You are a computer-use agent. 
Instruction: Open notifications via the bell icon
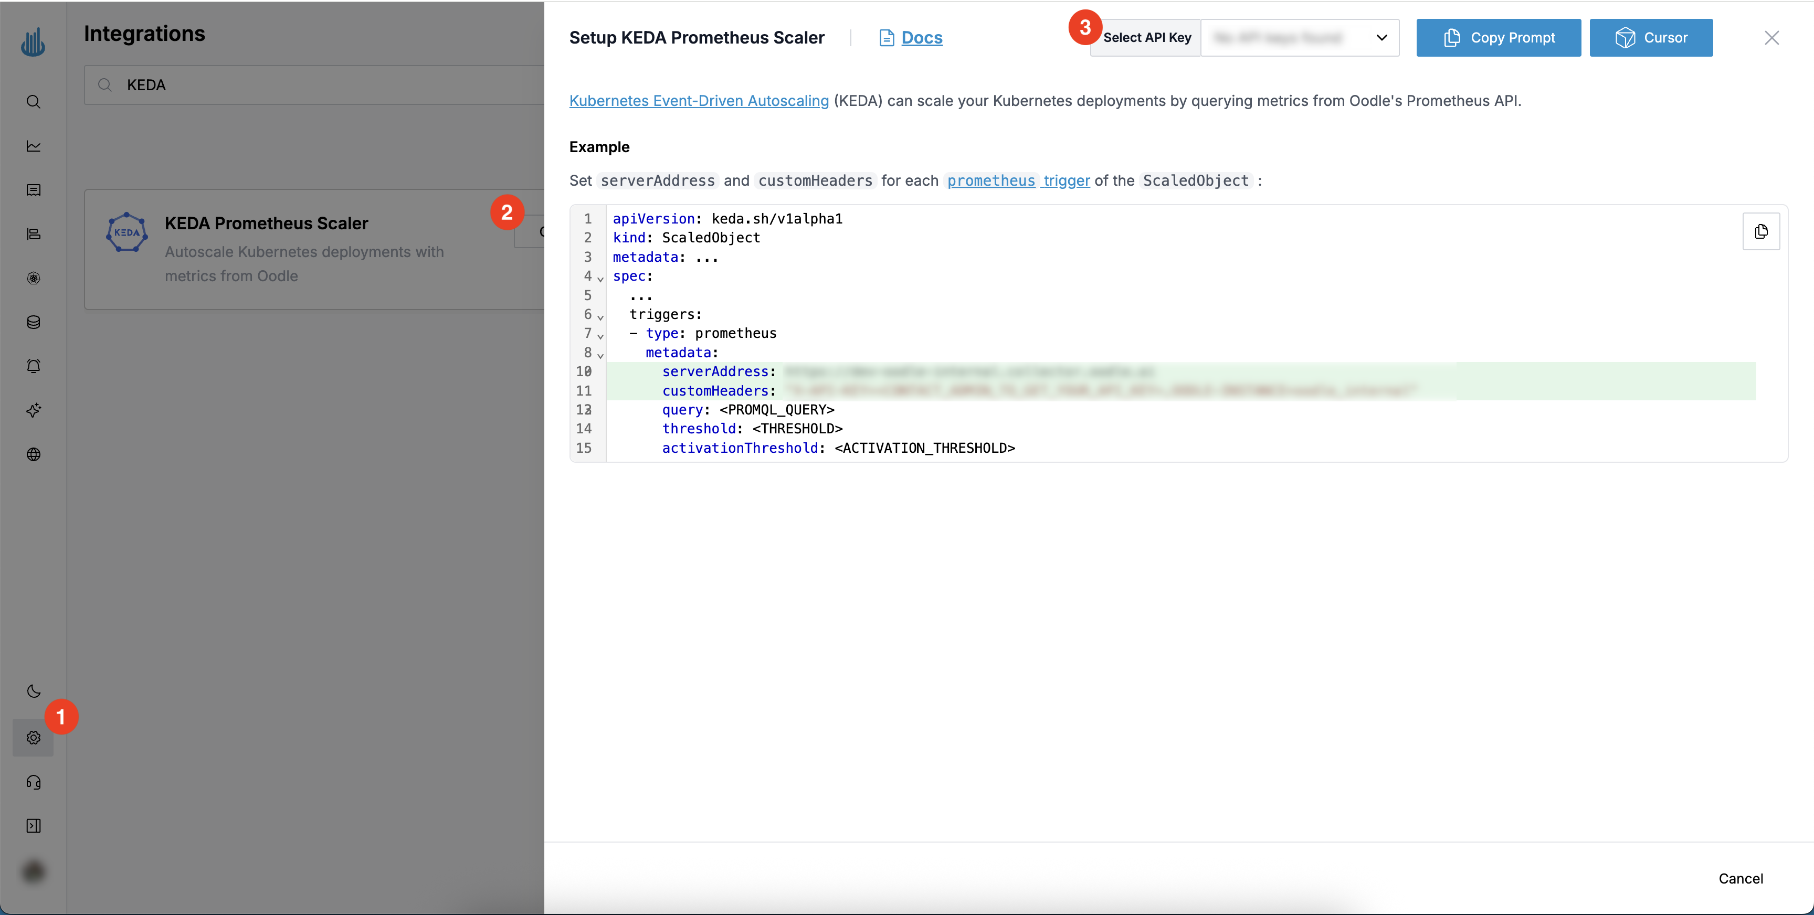[33, 366]
